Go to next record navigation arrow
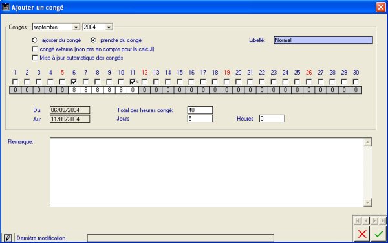 click(x=374, y=220)
